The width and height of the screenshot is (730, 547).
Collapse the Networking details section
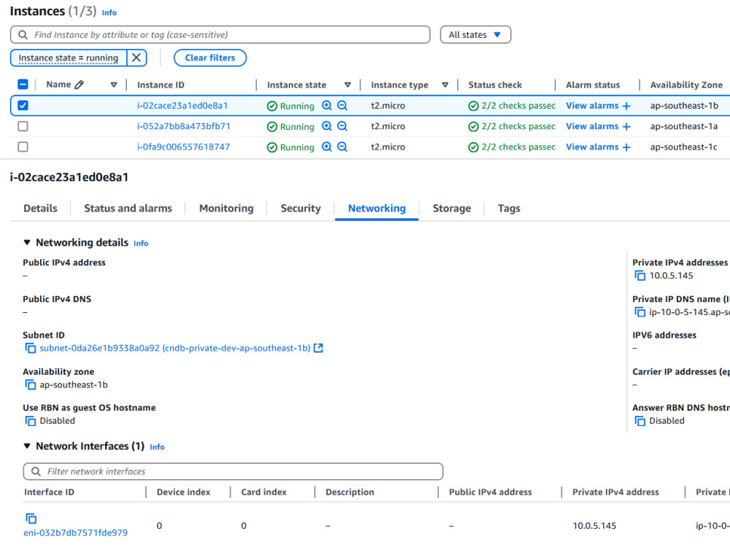[x=27, y=242]
